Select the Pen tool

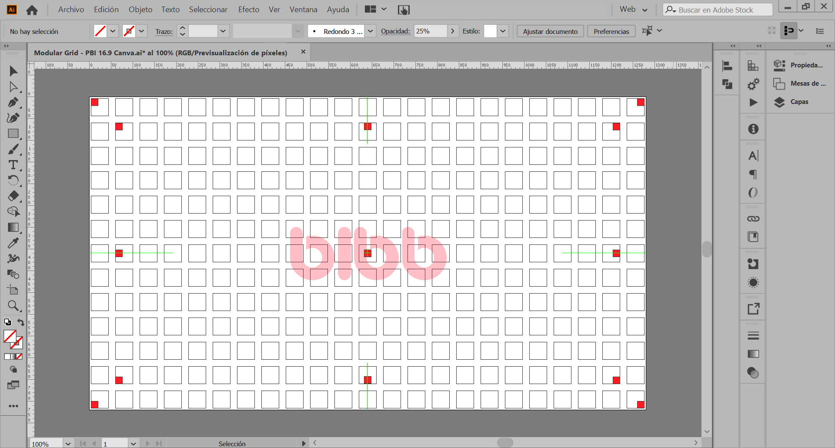pyautogui.click(x=13, y=102)
